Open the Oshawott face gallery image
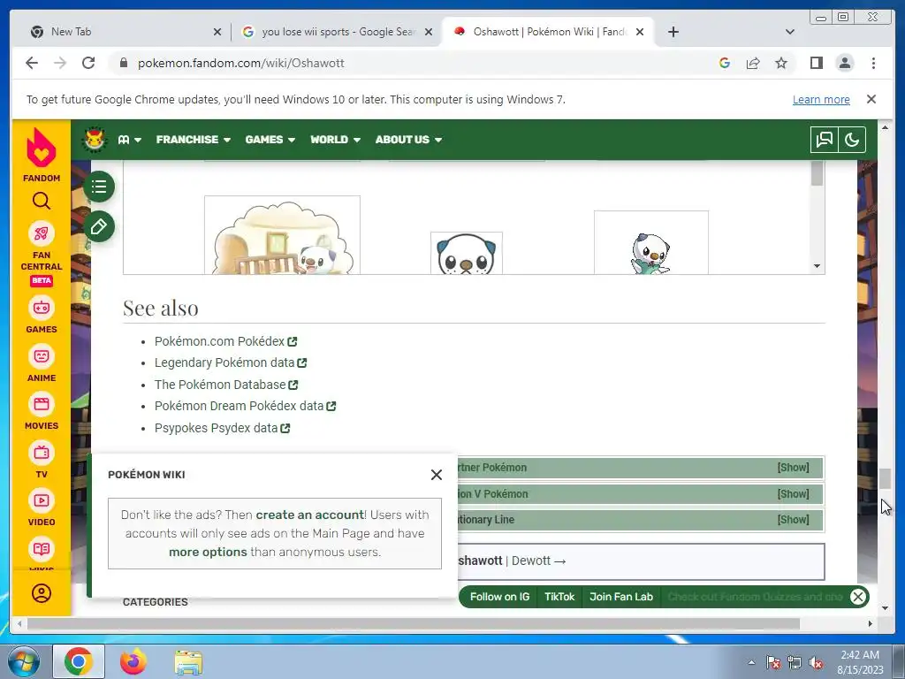 467,253
